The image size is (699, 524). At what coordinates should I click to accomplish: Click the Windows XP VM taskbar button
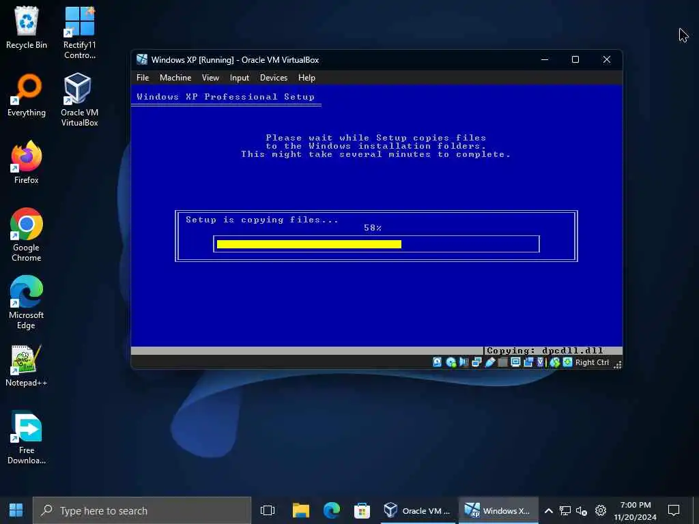pos(498,510)
